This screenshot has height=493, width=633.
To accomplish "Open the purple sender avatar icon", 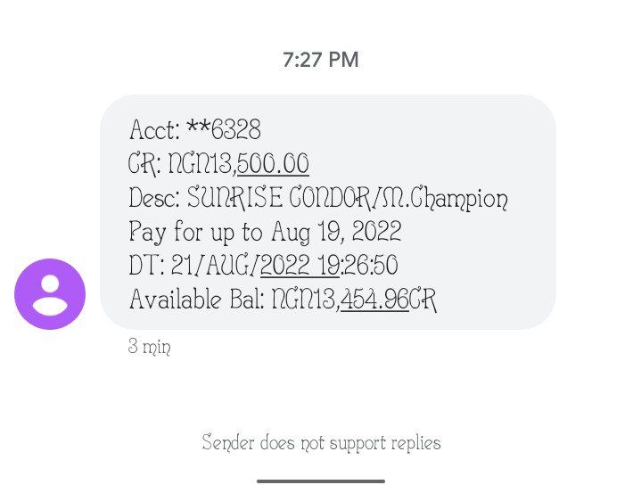I will click(50, 294).
